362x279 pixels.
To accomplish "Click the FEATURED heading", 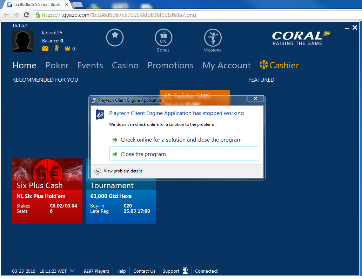I will (261, 80).
